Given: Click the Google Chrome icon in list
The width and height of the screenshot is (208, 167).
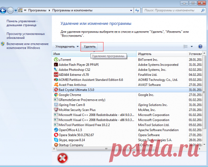Looking at the screenshot, I should (56, 95).
